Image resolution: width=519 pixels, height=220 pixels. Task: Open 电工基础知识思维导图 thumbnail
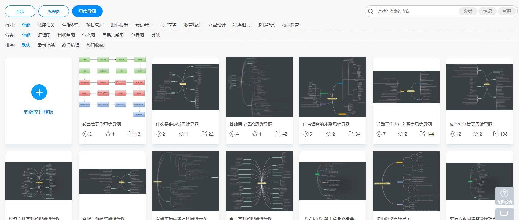(259, 181)
